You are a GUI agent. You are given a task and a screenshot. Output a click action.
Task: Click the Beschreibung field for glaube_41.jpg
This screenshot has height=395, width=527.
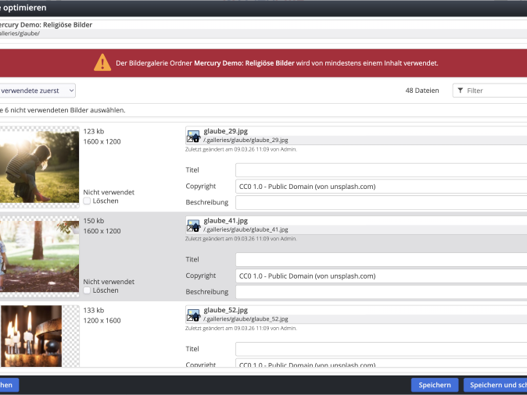381,292
